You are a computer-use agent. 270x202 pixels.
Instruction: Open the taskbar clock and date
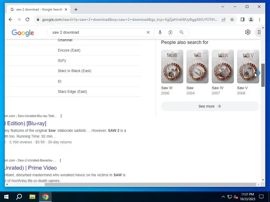pyautogui.click(x=247, y=197)
